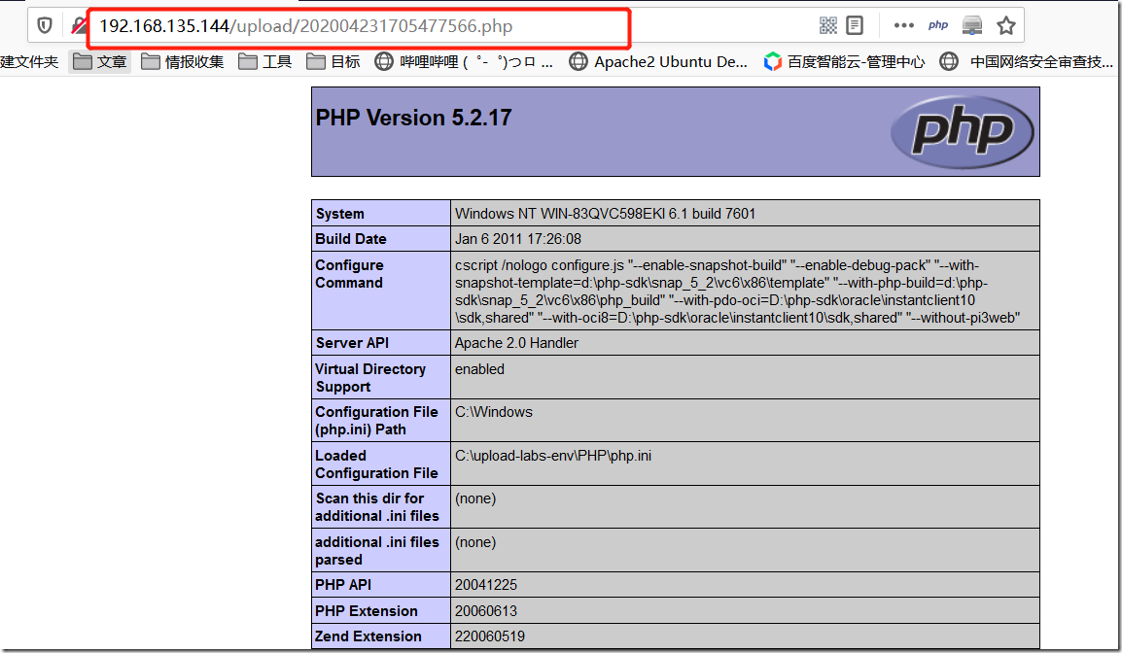Viewport: 1122px width, 653px height.
Task: Bookmark this page with the star icon
Action: pyautogui.click(x=1006, y=25)
